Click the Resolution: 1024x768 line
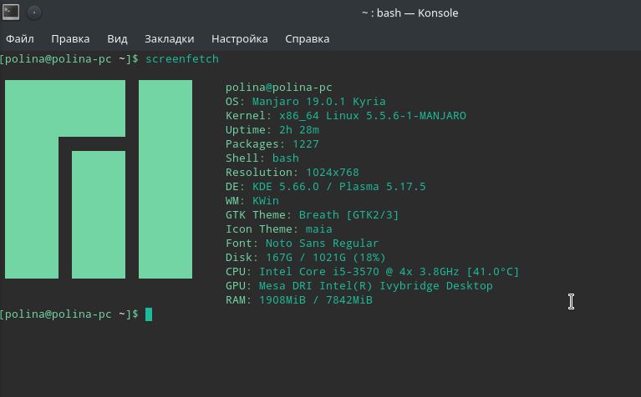The height and width of the screenshot is (397, 641). (x=293, y=172)
